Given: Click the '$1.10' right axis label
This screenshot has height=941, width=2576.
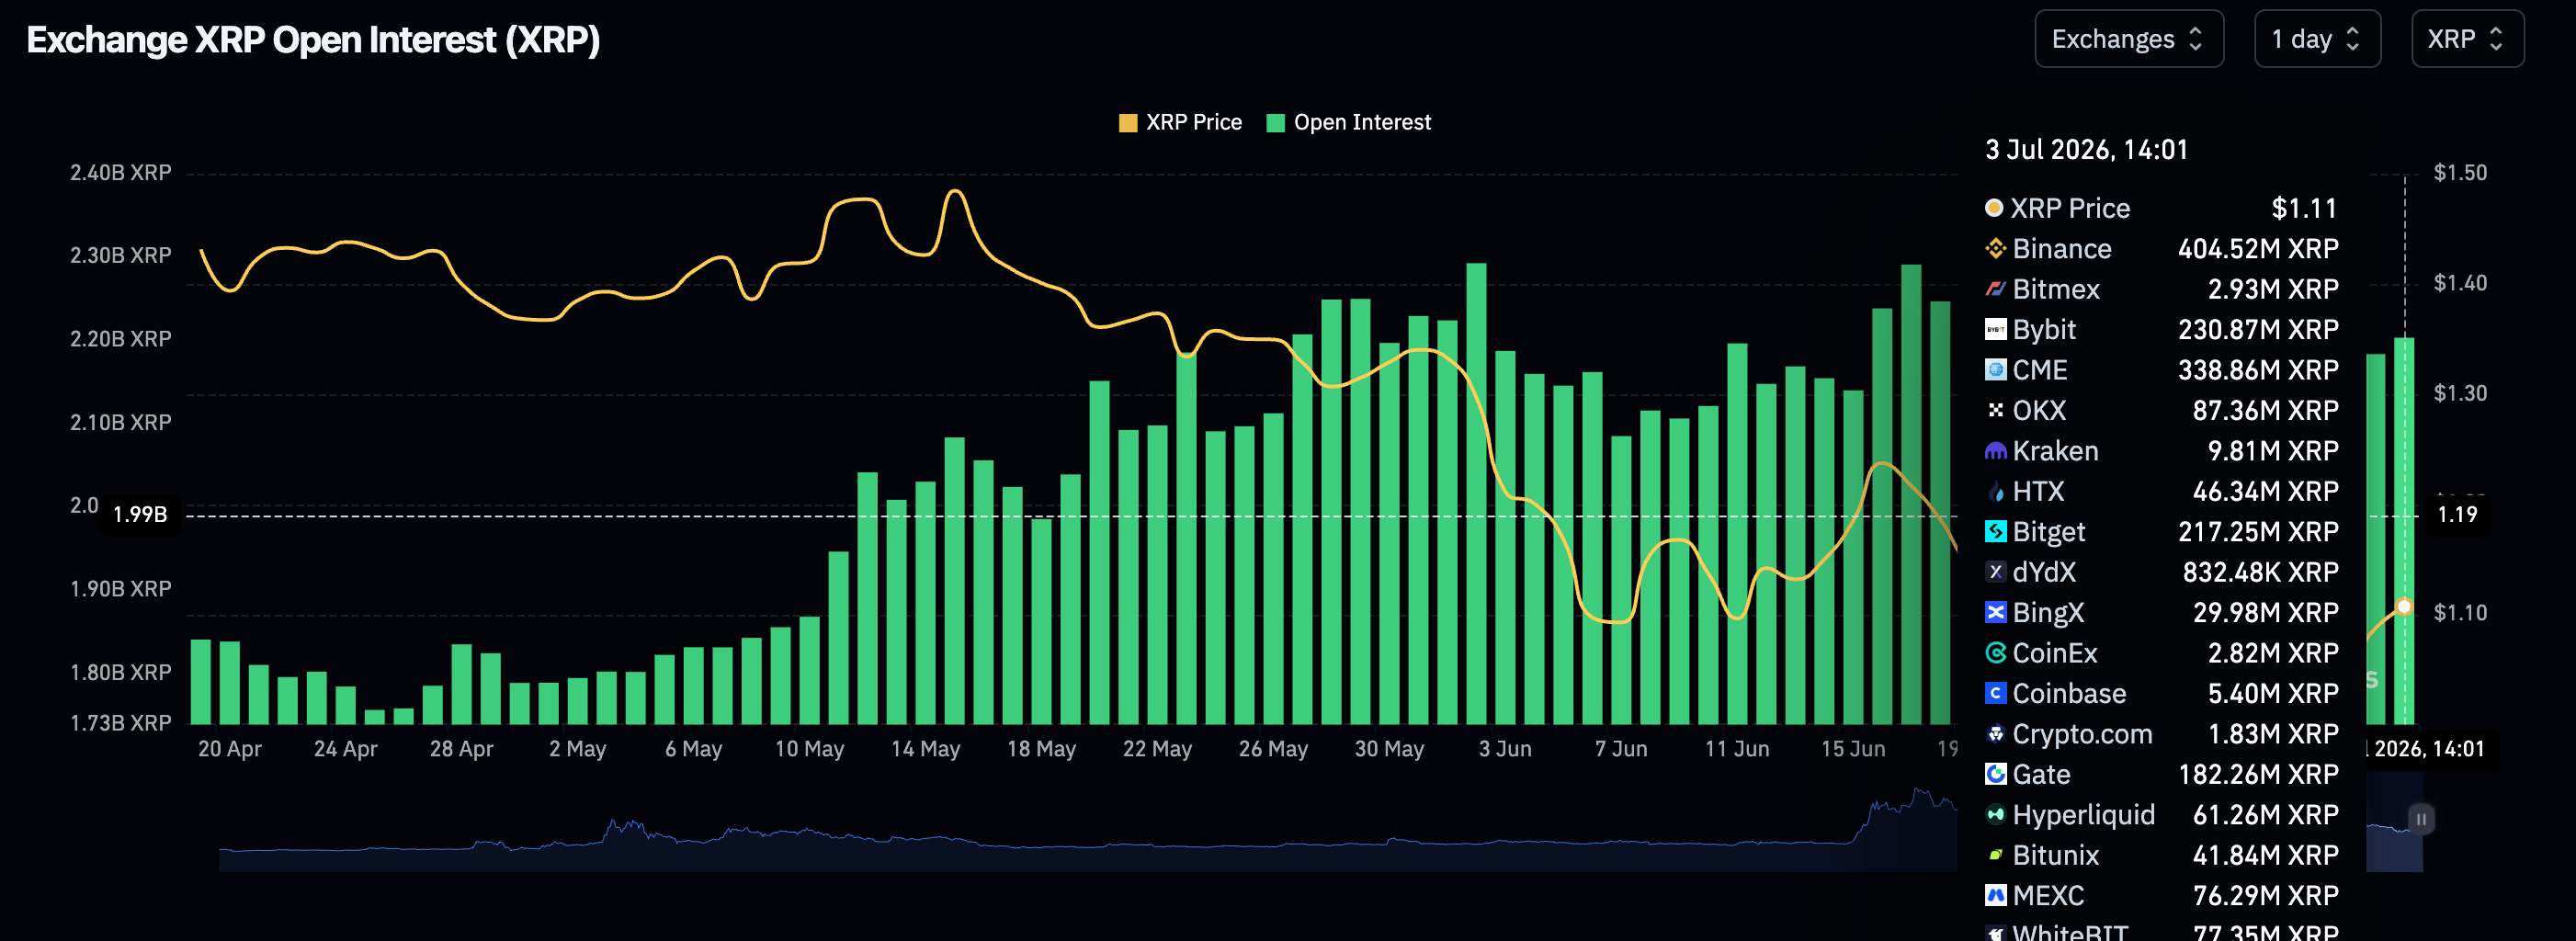Looking at the screenshot, I should tap(2460, 613).
